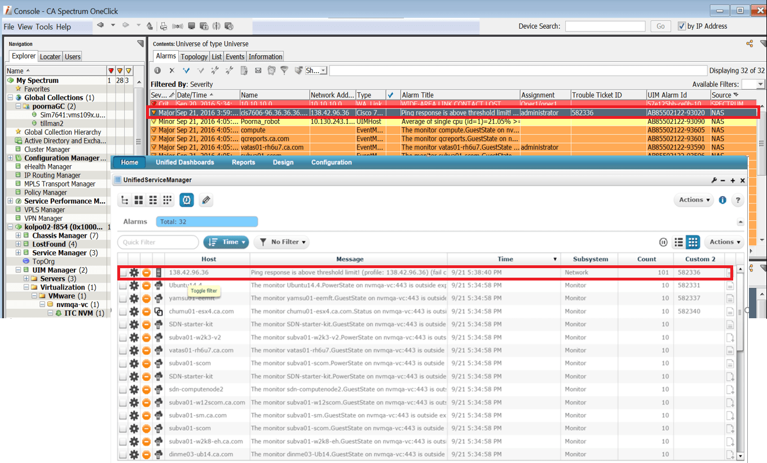Open the gear icon on the 138.42.96.36 row
Image resolution: width=767 pixels, height=463 pixels.
134,272
